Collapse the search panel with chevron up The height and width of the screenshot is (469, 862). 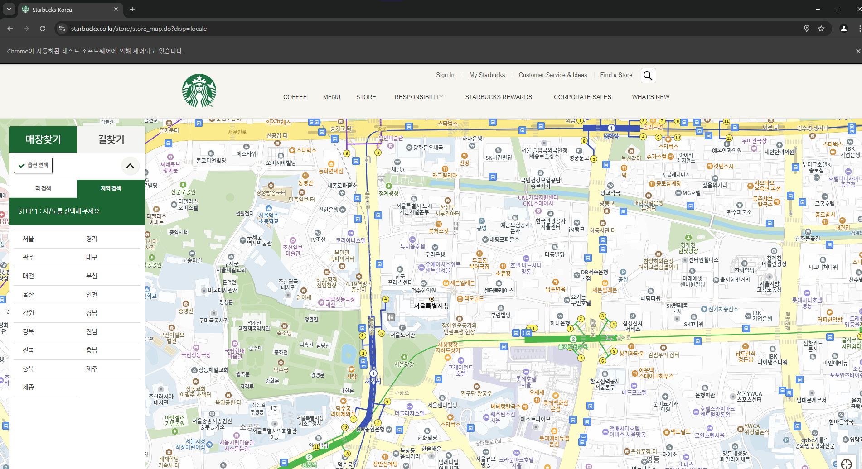click(130, 166)
